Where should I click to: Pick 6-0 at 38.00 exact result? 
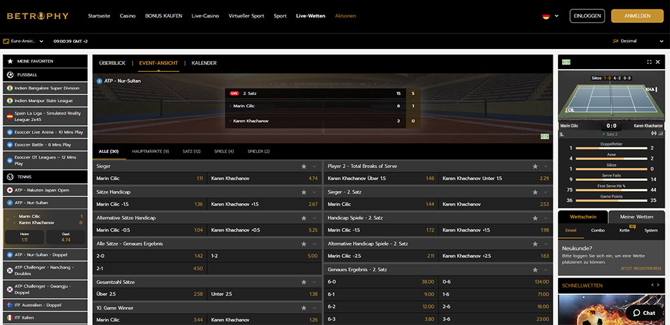coord(381,282)
